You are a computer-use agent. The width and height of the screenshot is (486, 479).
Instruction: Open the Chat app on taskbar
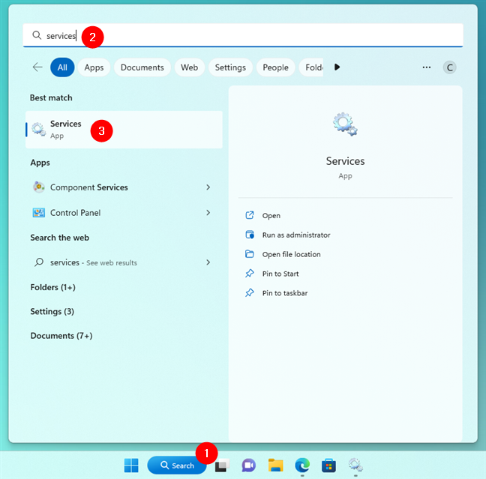tap(248, 466)
